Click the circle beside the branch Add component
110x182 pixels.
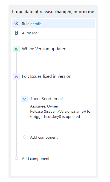tap(25, 137)
